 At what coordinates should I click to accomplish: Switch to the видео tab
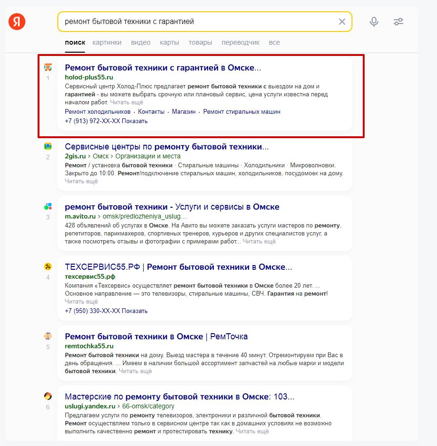pyautogui.click(x=141, y=43)
